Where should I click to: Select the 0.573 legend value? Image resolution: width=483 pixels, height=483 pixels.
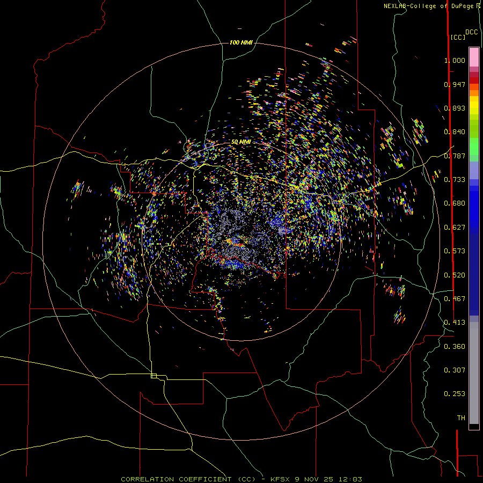point(455,251)
